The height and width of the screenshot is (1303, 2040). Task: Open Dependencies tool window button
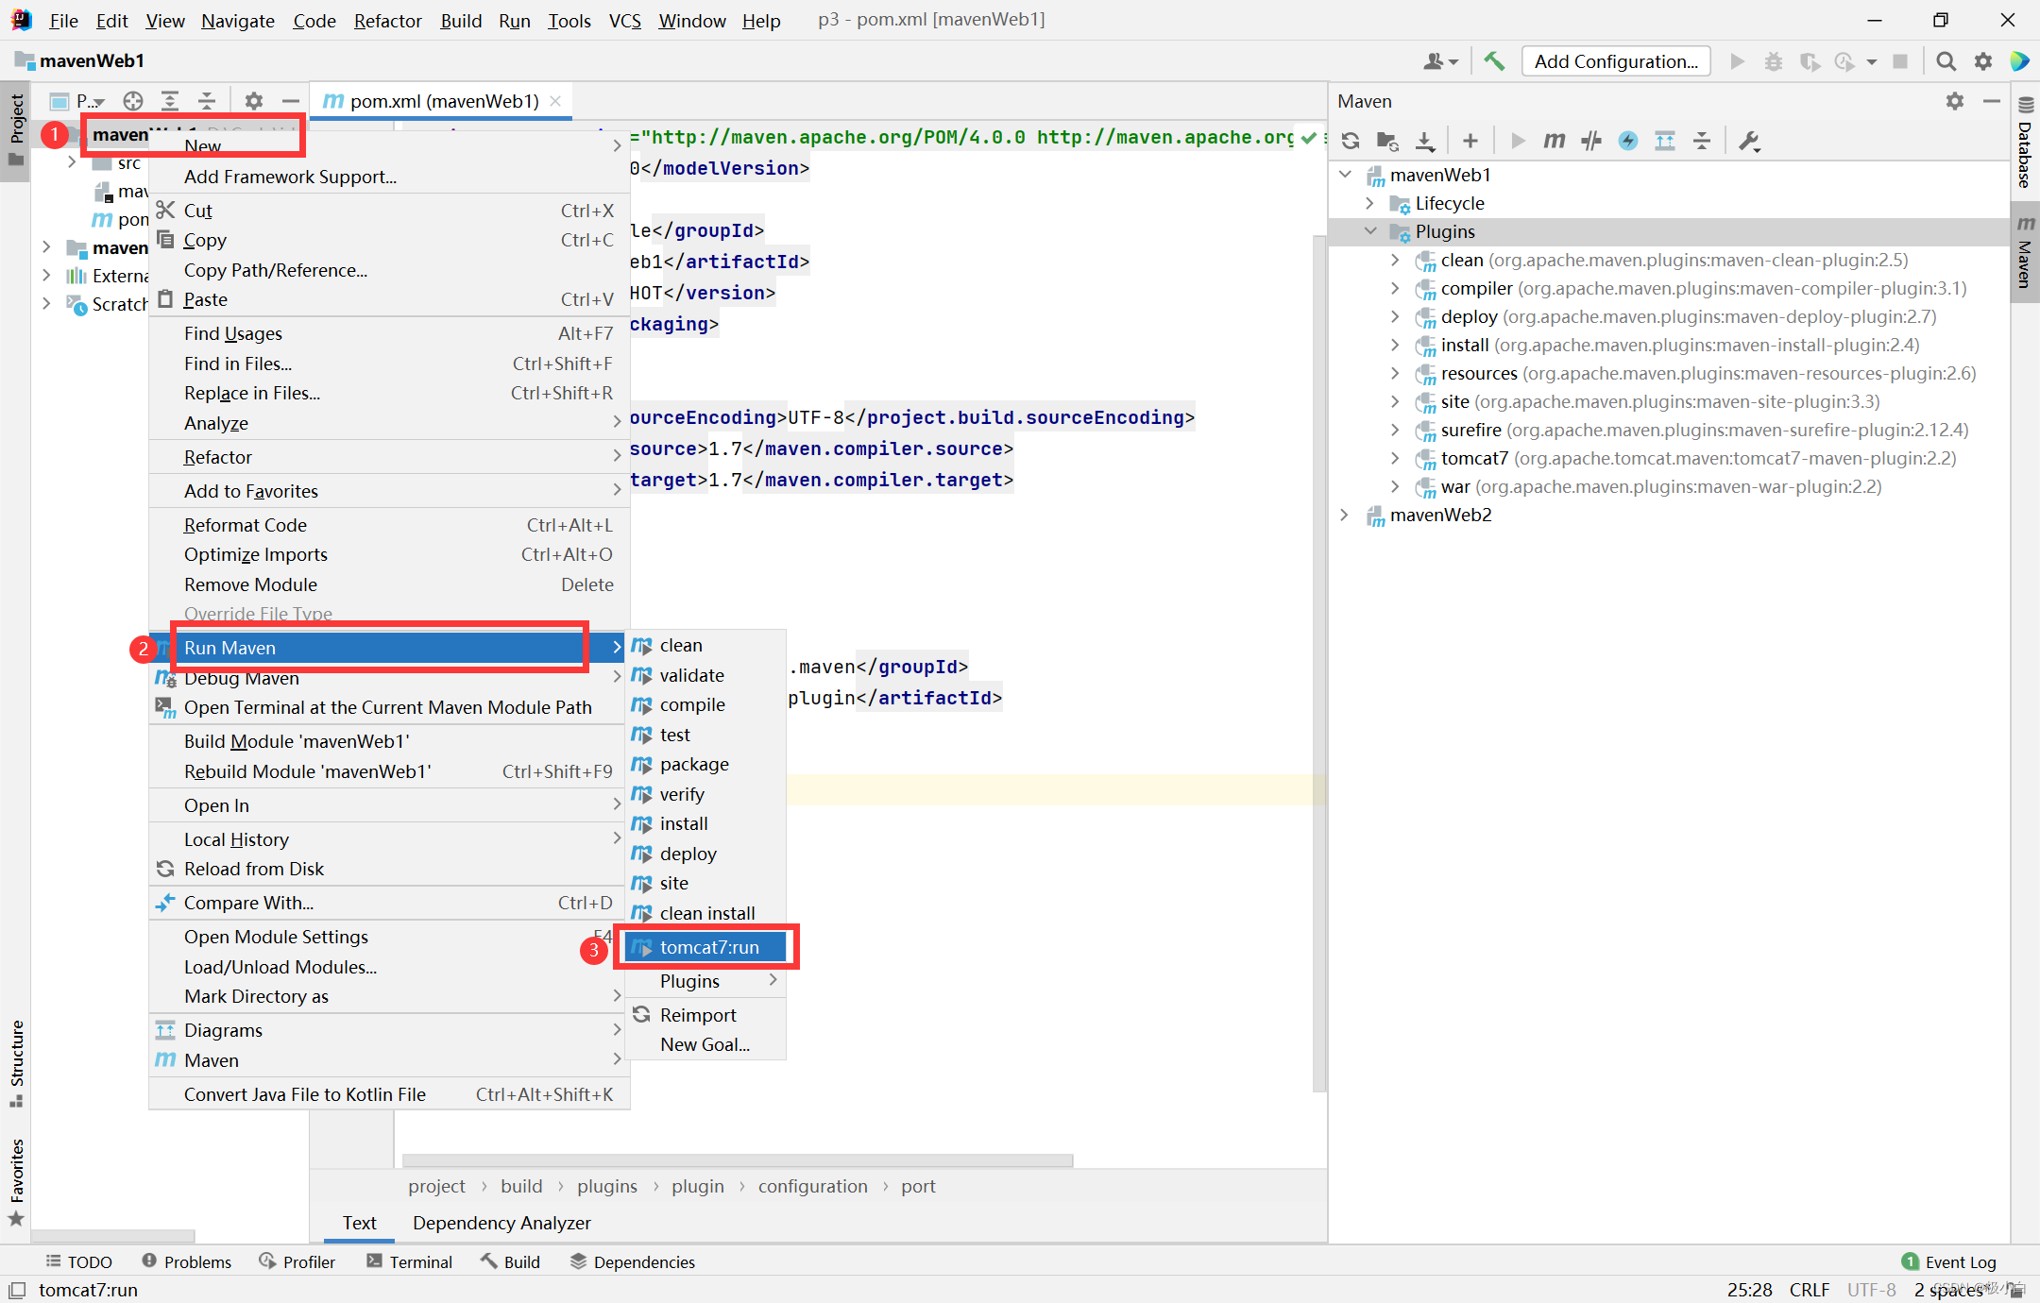point(633,1261)
